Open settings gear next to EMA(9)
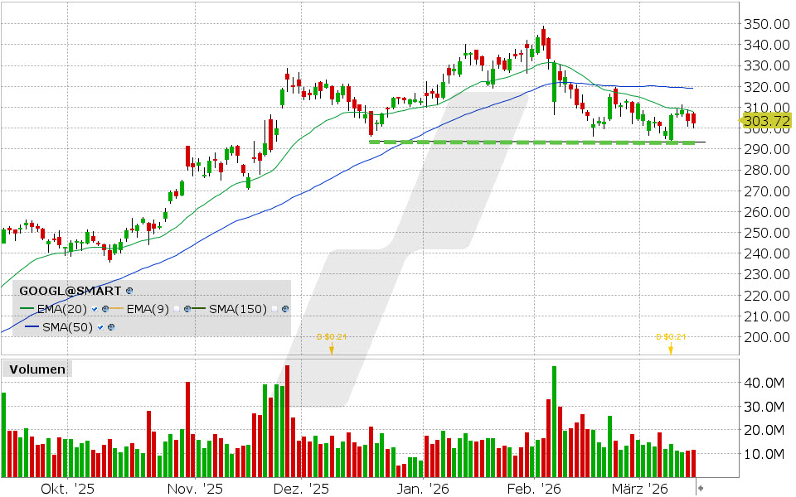 tap(187, 309)
